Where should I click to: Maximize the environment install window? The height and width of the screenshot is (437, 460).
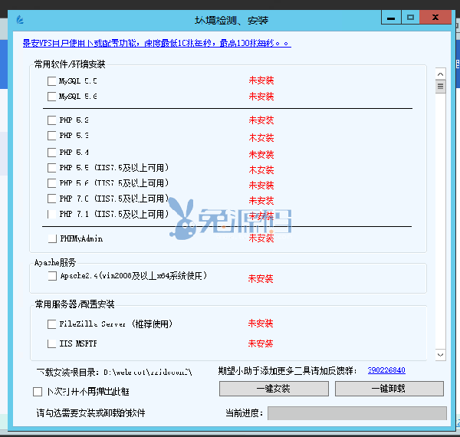410,18
